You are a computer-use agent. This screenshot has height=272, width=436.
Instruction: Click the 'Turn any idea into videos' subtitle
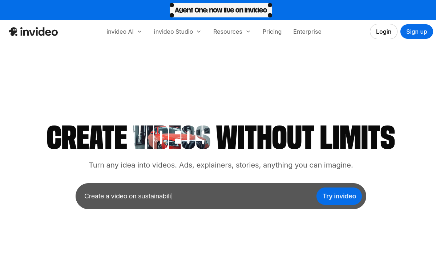point(221,165)
